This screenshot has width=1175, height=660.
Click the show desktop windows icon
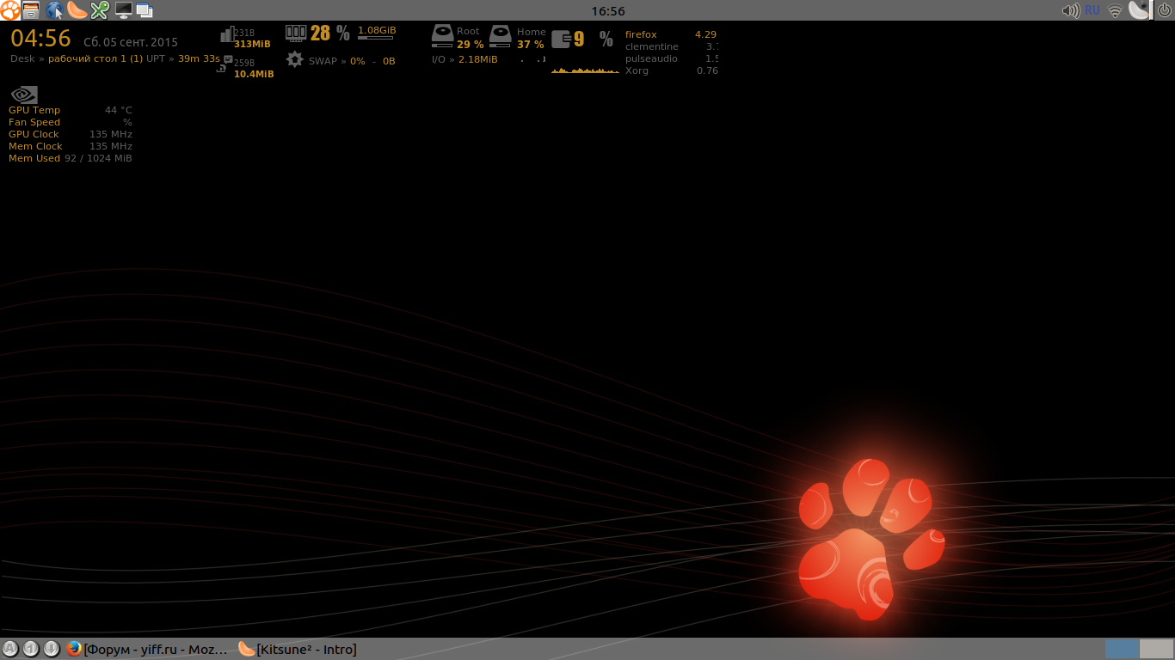(x=145, y=10)
